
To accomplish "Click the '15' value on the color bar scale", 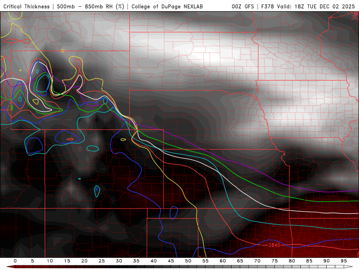I will pos(67,261).
